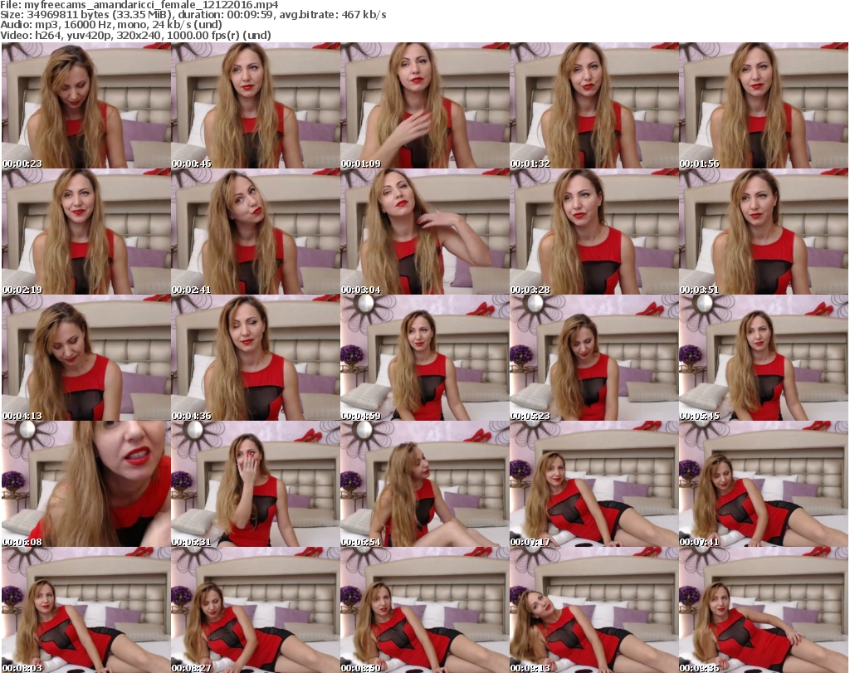This screenshot has width=850, height=673.
Task: Click the frame timestamped 00:07:41
Action: pos(764,484)
